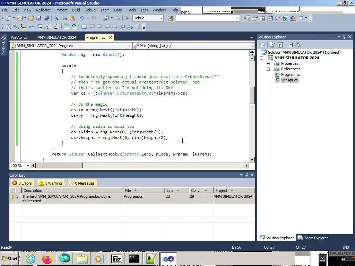Launch Firefox from the taskbar
The width and height of the screenshot is (355, 266).
(47, 259)
